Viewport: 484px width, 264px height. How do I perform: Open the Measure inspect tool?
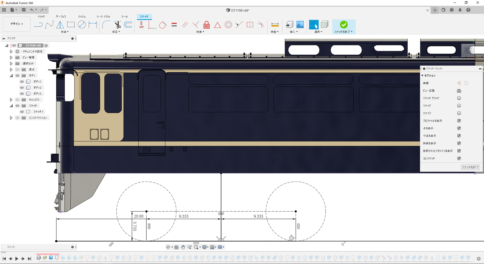pos(275,25)
